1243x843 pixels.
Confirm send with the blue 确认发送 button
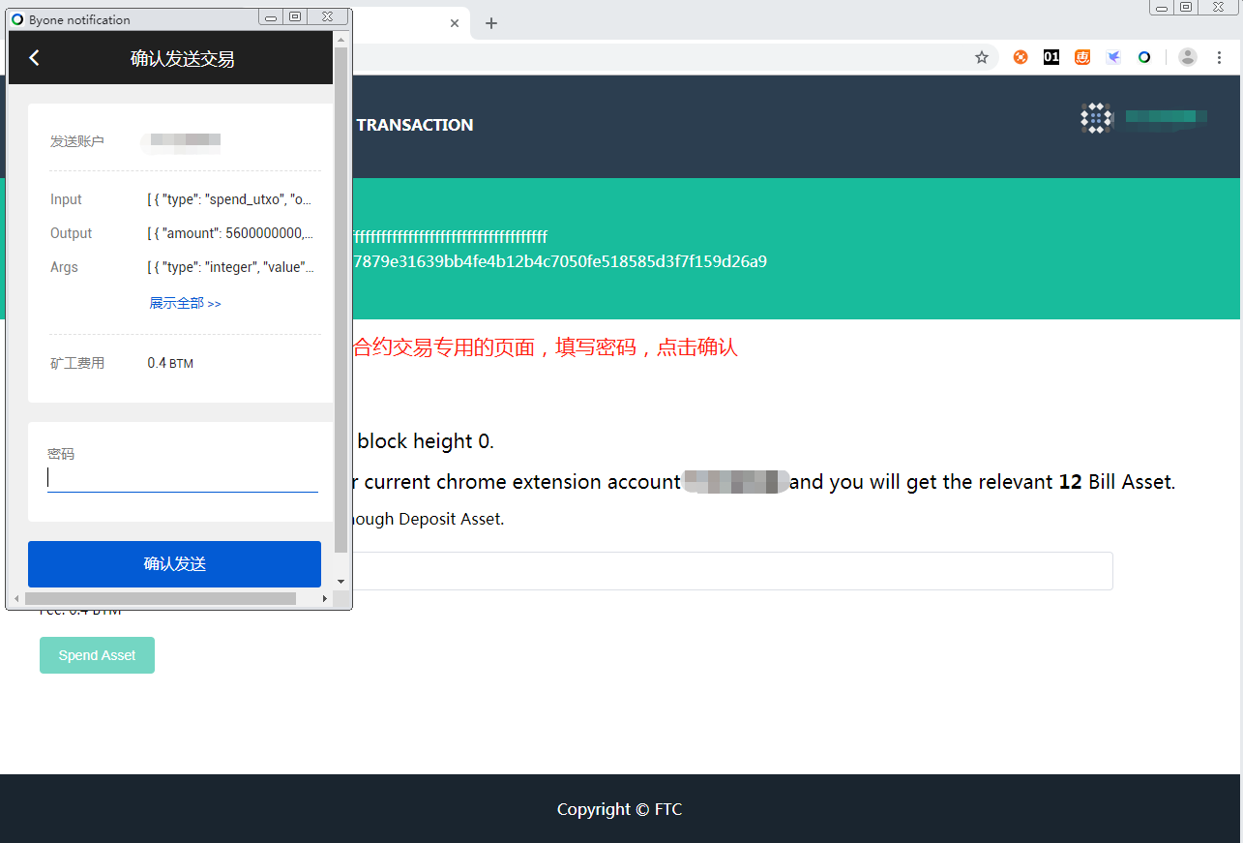174,564
